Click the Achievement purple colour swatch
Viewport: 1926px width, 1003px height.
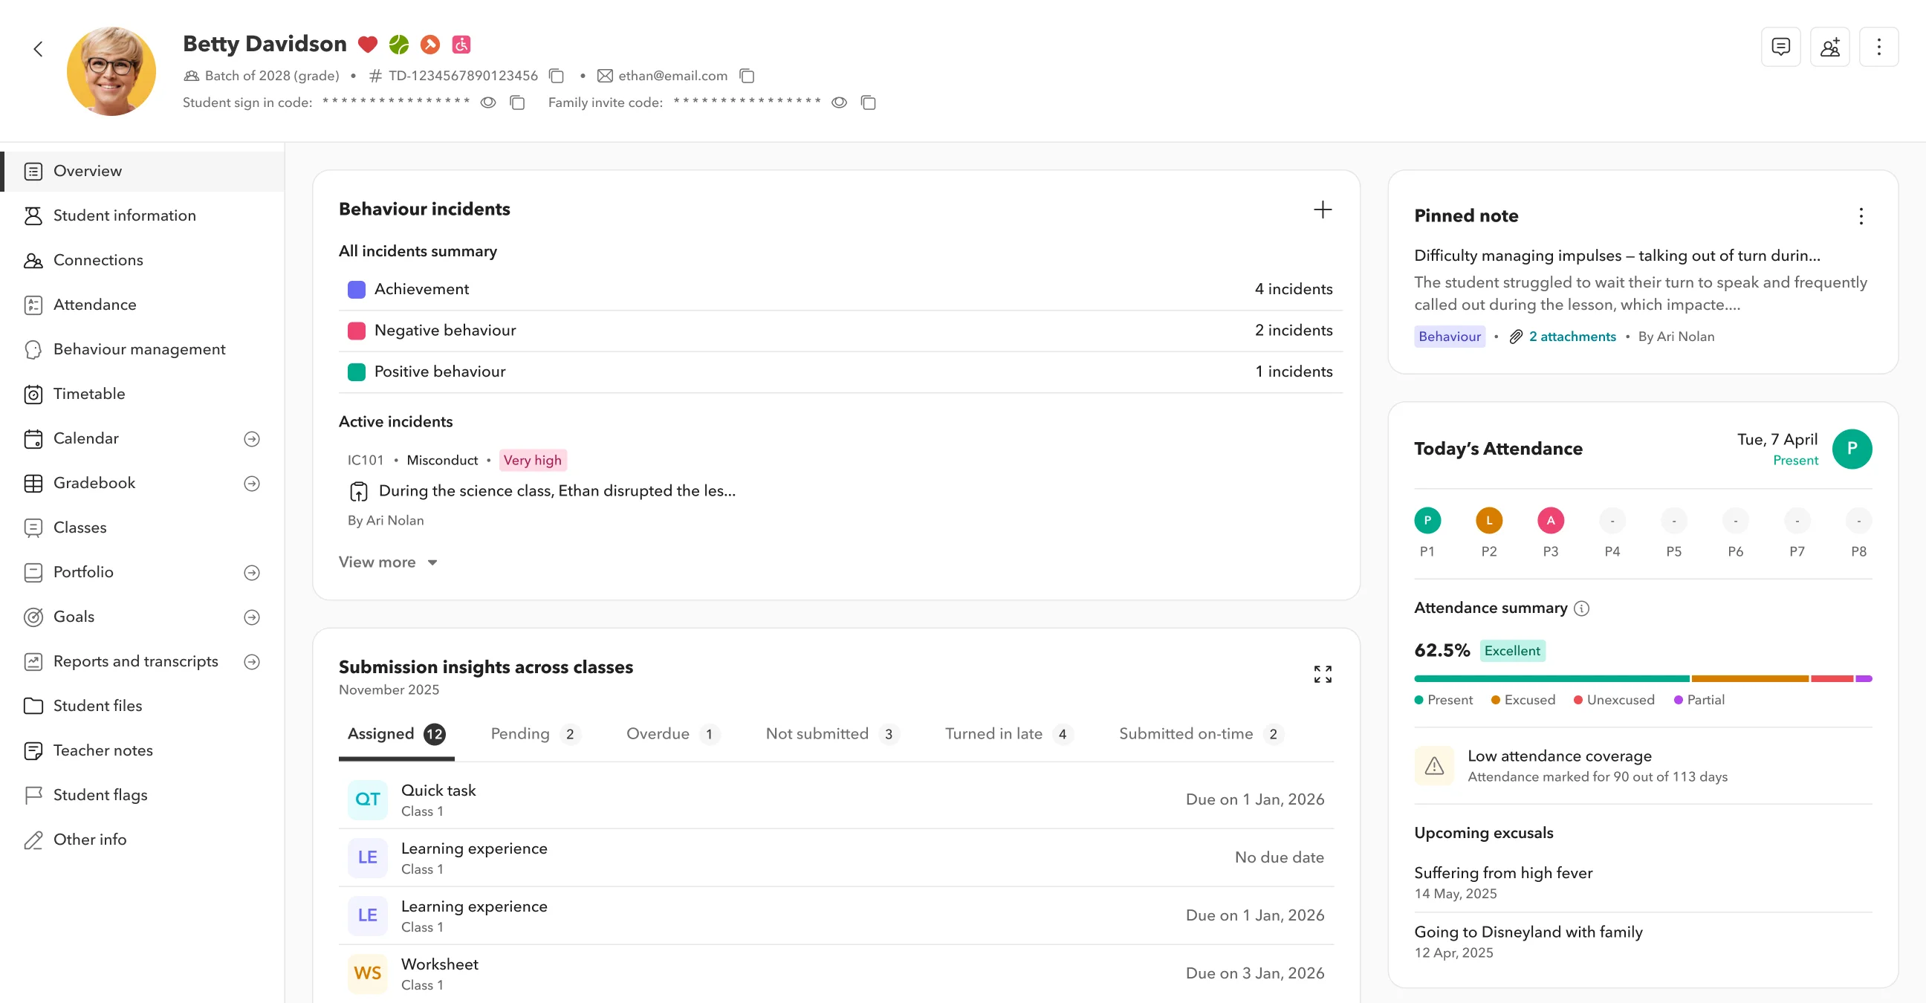pos(356,289)
